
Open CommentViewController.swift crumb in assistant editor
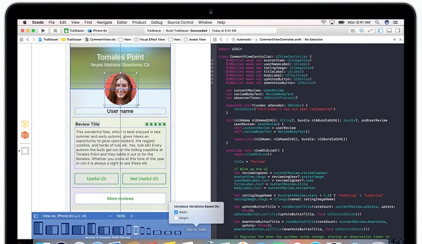[278, 40]
